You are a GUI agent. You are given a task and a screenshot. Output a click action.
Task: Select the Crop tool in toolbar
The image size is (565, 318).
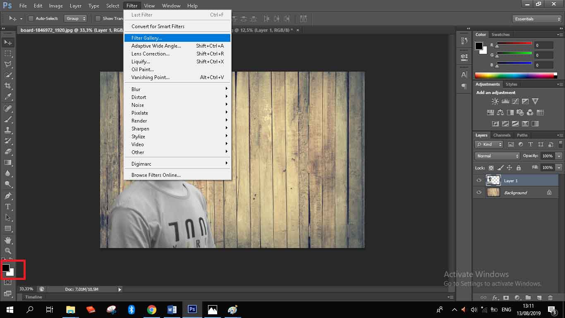pos(8,86)
